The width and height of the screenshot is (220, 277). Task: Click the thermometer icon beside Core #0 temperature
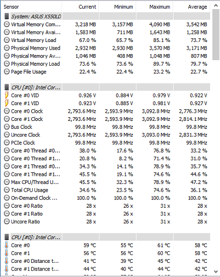(x=7, y=245)
